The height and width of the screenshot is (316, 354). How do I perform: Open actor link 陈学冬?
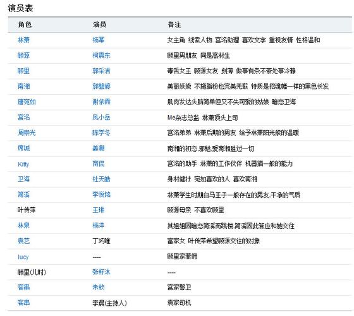click(101, 133)
